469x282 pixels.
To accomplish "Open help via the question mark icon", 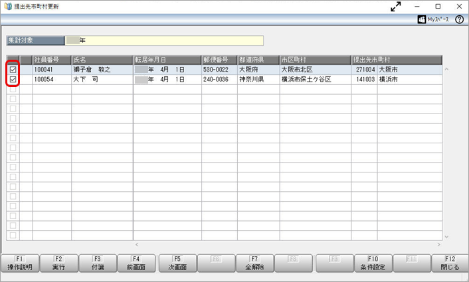I will (x=459, y=20).
